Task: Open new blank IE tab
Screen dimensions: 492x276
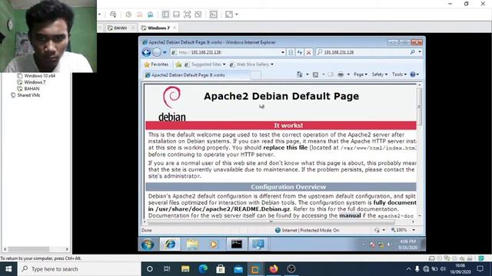Action: pyautogui.click(x=256, y=75)
